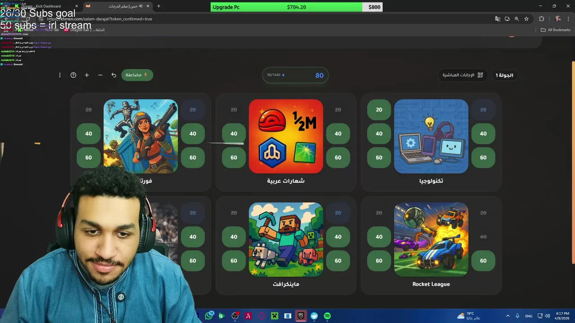Open the browser extensions puzzle icon
Viewport: 575px width, 323px height.
pyautogui.click(x=541, y=19)
